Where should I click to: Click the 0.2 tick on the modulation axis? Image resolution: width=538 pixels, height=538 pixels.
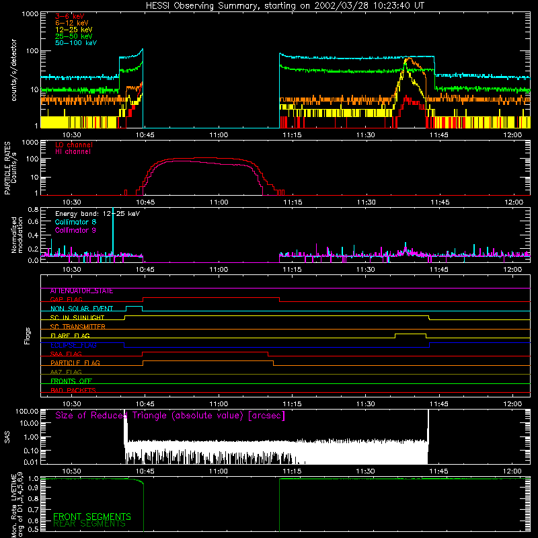[x=33, y=249]
